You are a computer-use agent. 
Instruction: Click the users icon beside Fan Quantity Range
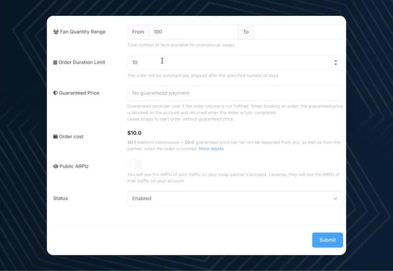pyautogui.click(x=56, y=32)
